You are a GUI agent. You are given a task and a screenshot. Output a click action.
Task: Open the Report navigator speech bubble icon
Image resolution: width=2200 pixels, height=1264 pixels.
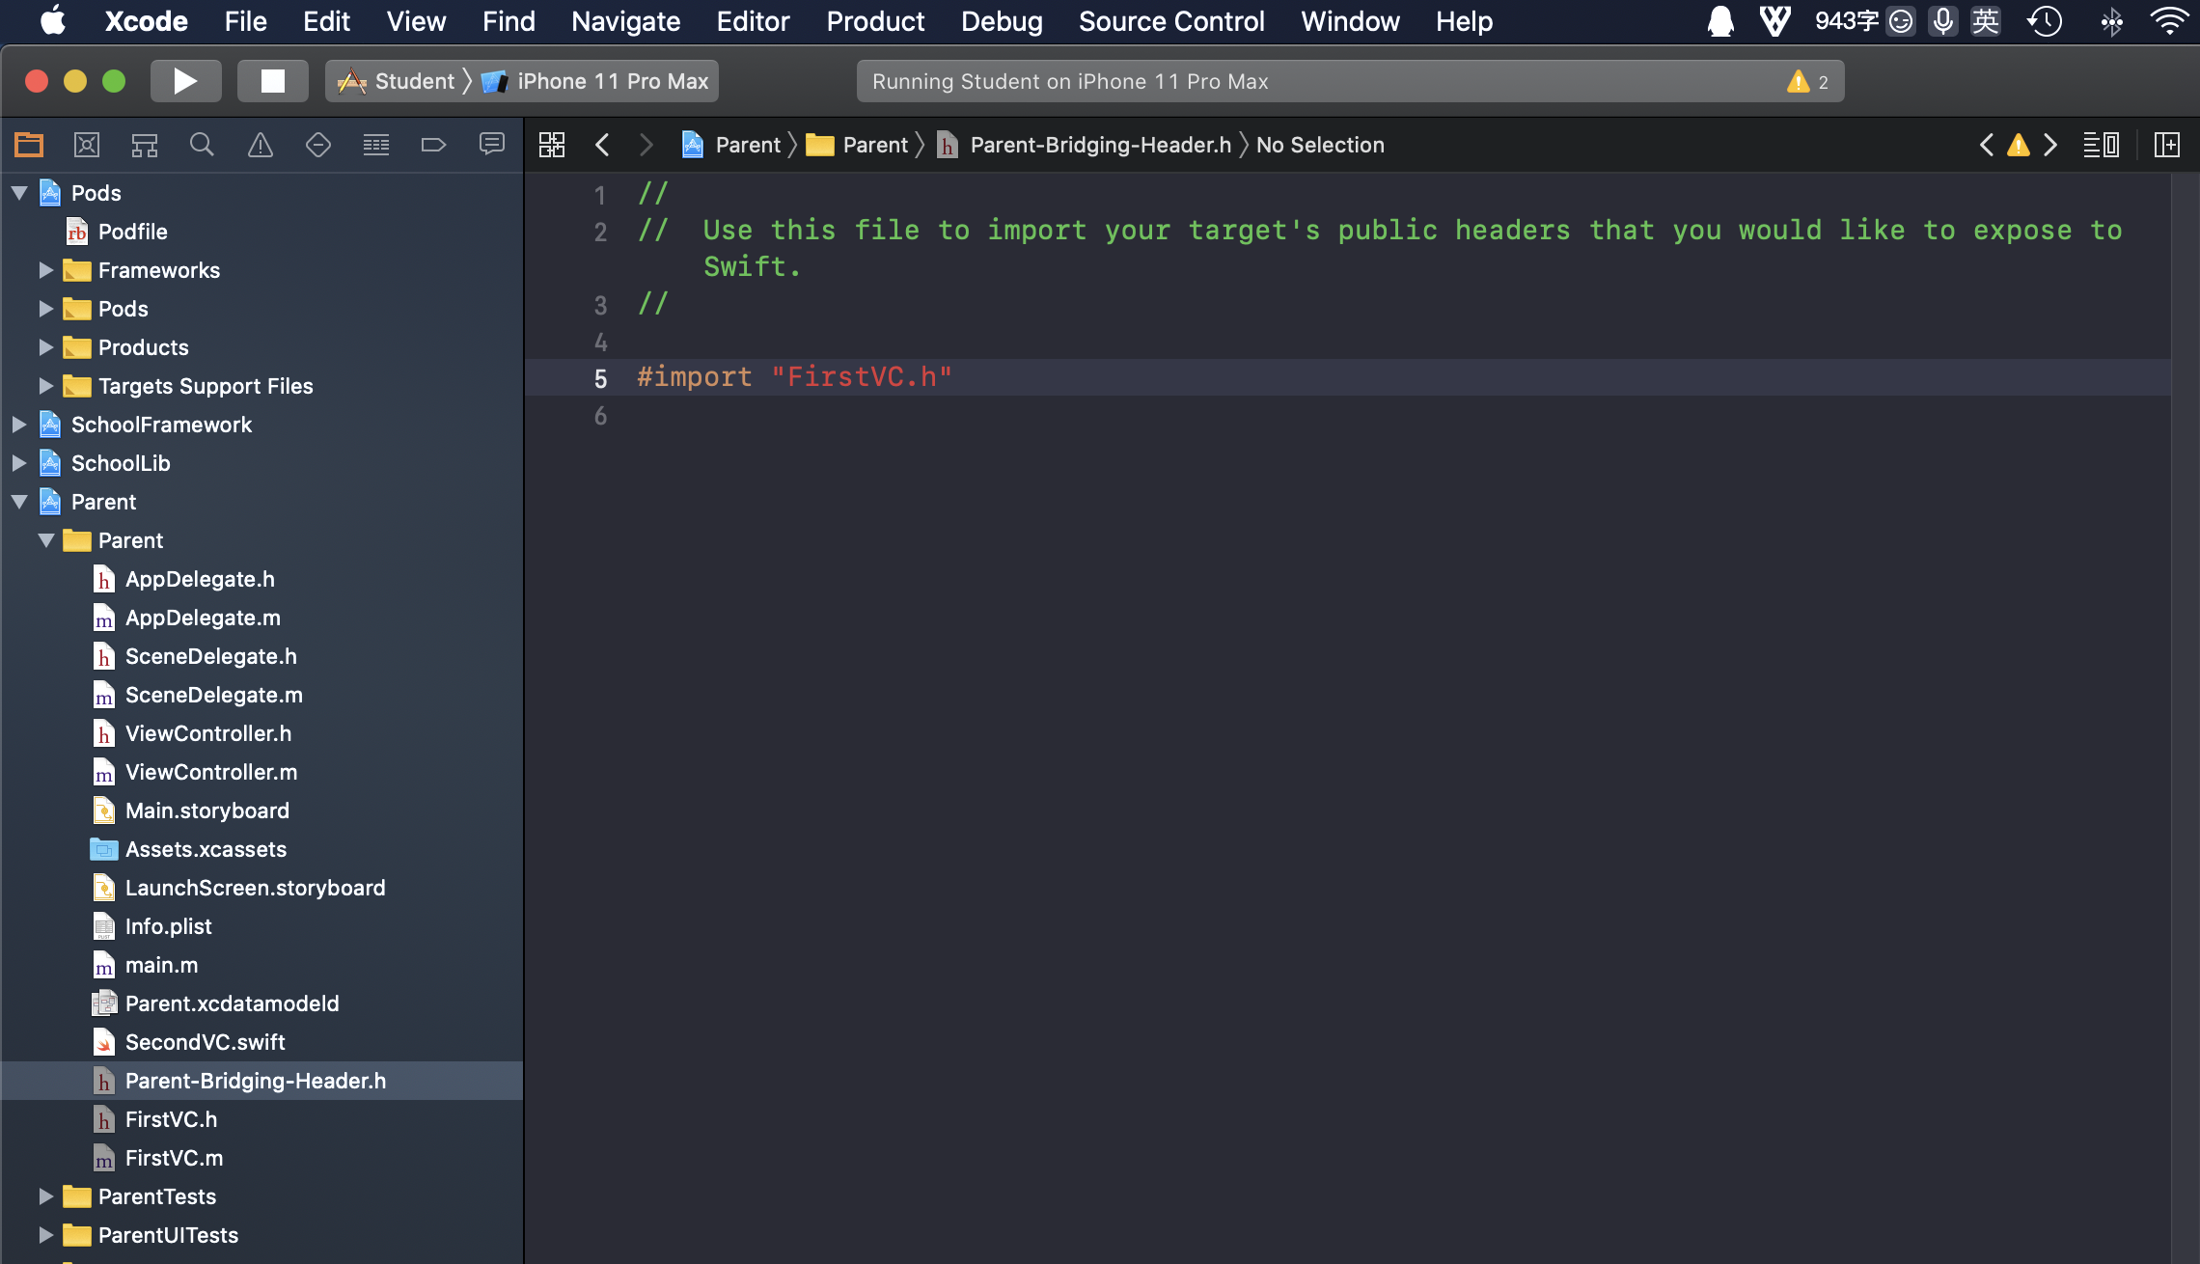pos(492,145)
